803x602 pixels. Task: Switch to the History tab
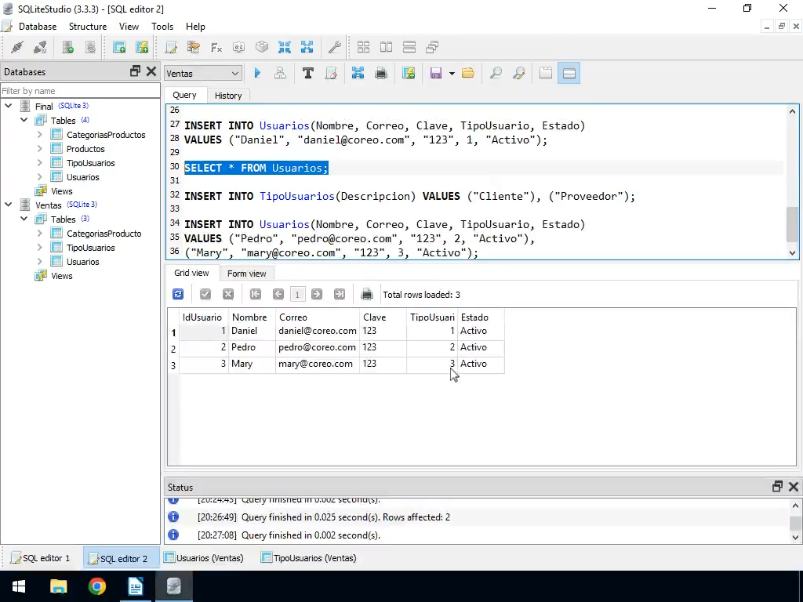pyautogui.click(x=228, y=95)
